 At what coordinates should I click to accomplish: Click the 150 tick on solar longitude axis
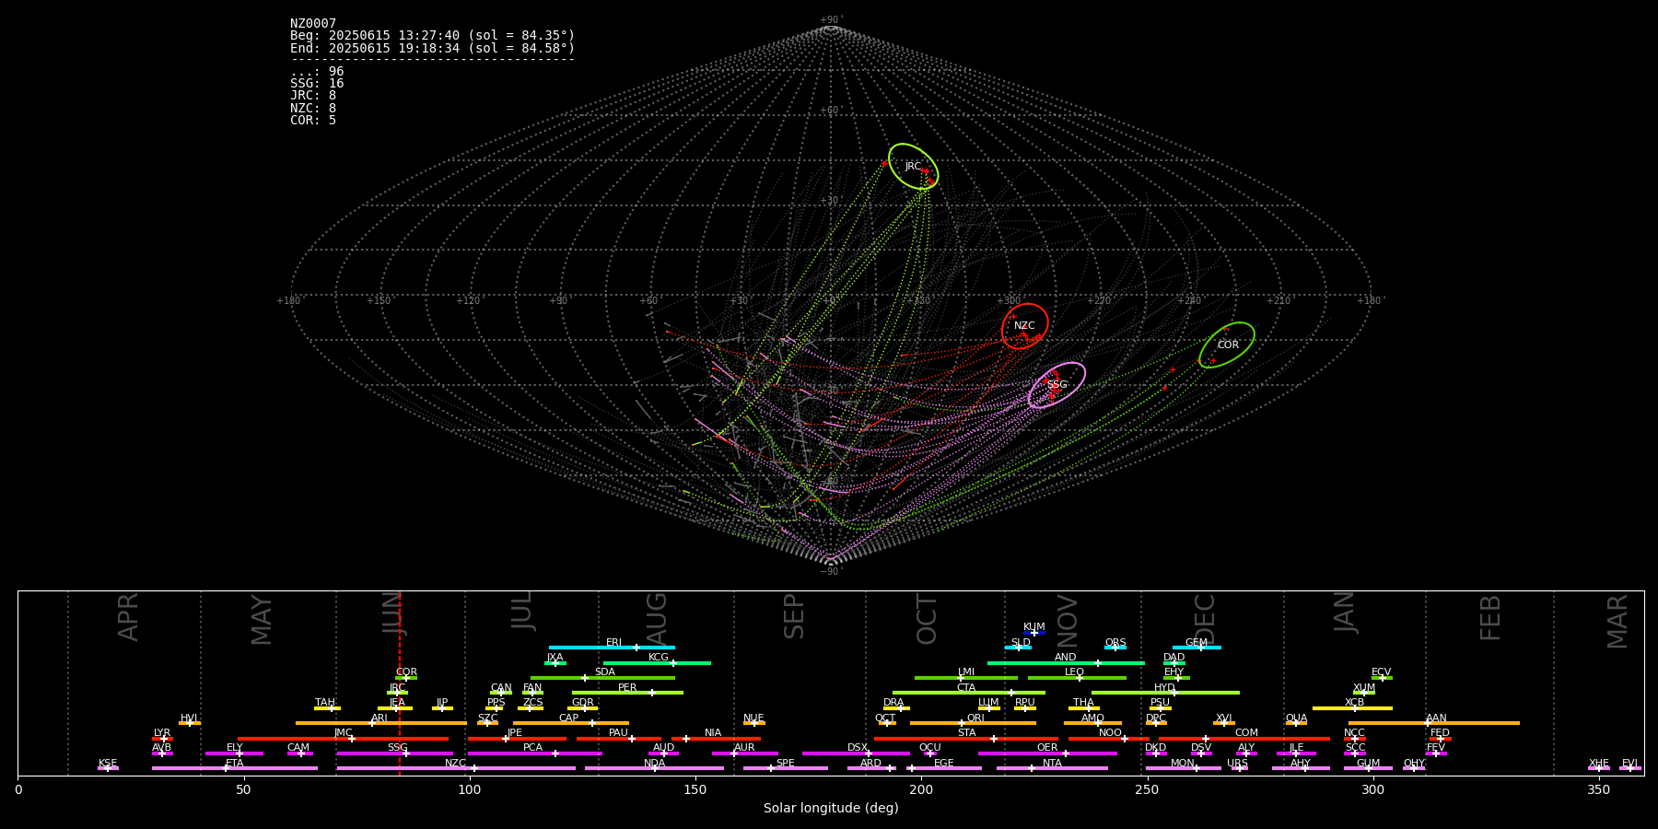coord(695,789)
